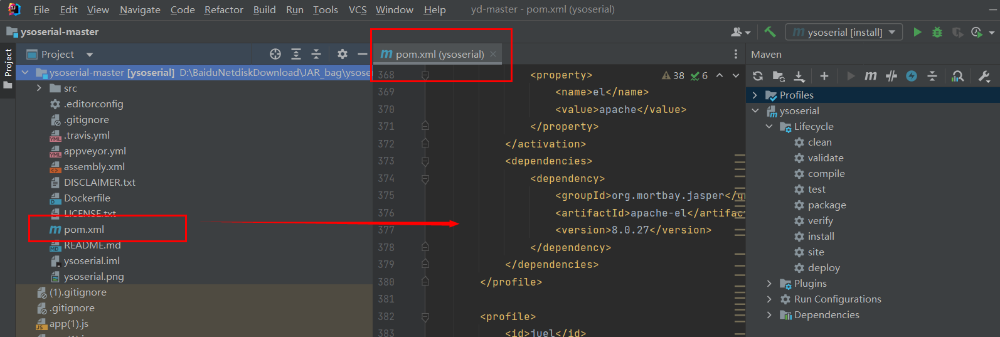Select the deploy lifecycle goal
The height and width of the screenshot is (337, 1000).
click(x=824, y=268)
